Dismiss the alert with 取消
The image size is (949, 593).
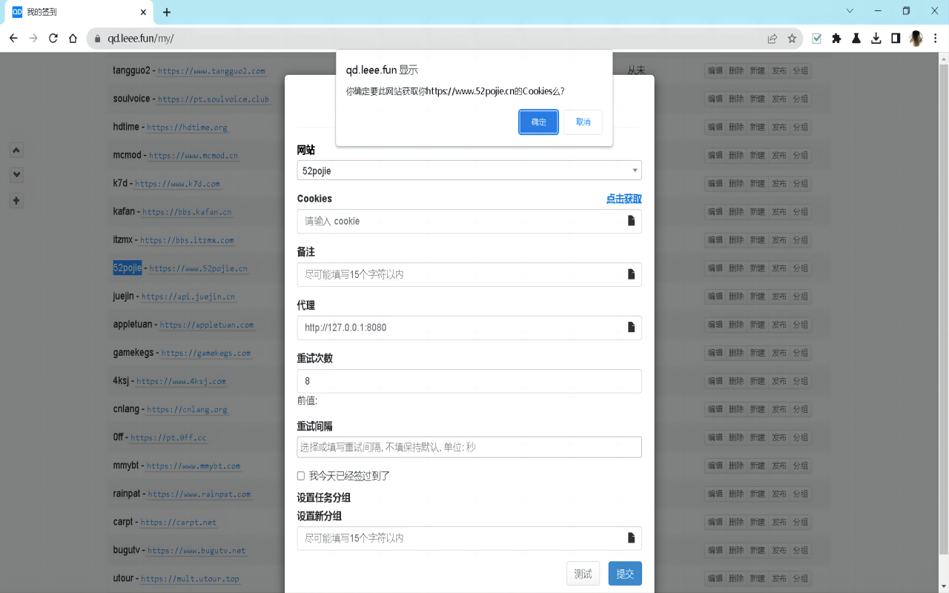pos(583,122)
